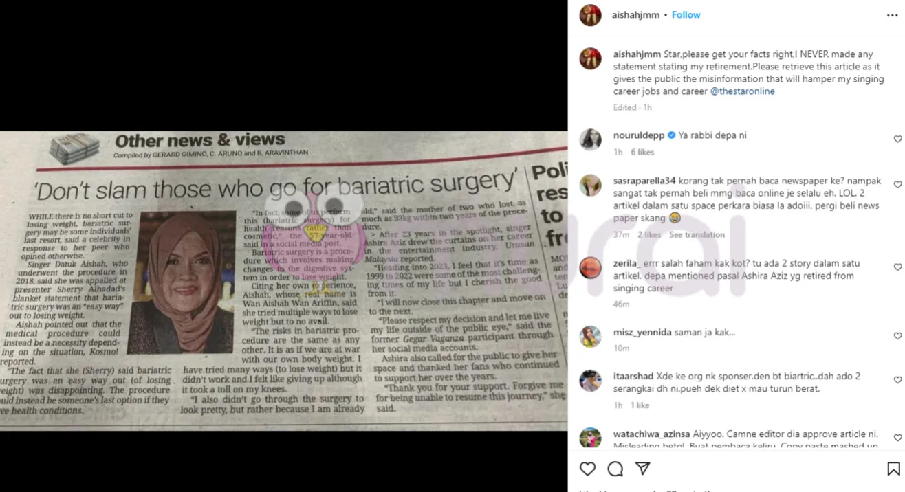Image resolution: width=905 pixels, height=492 pixels.
Task: Open nouruldepp profile avatar
Action: point(590,139)
